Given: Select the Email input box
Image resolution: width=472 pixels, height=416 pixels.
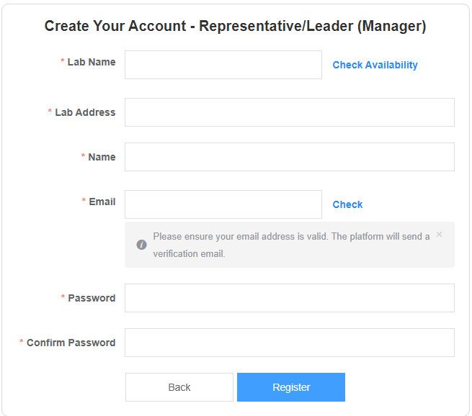Looking at the screenshot, I should click(223, 204).
